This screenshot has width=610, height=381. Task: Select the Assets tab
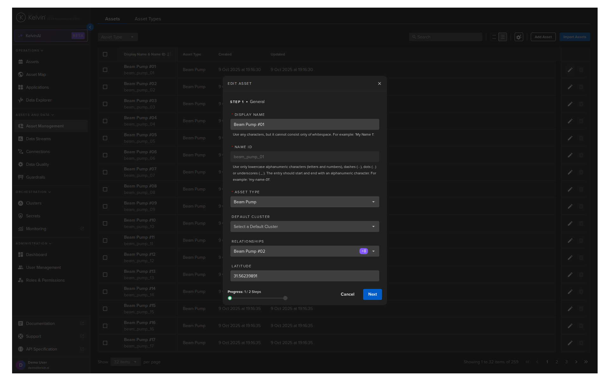click(x=112, y=19)
